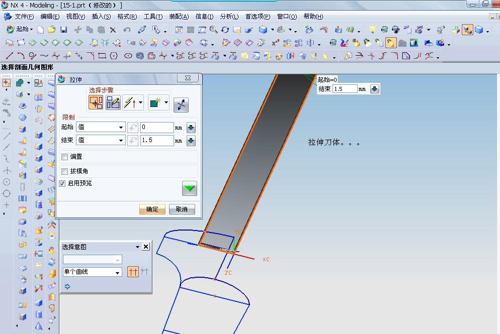Enable the 偏置 offset checkbox
Screen dimensions: 500x334
[x=65, y=157]
